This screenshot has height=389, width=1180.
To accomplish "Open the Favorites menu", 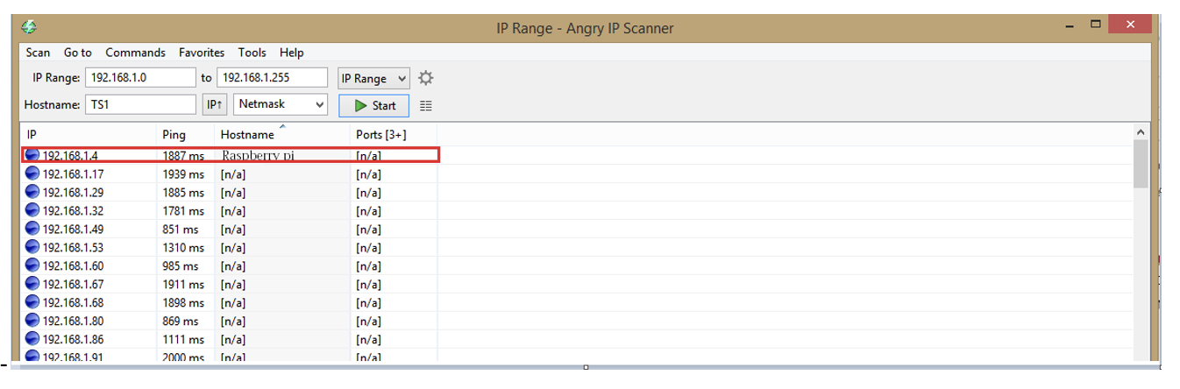I will [x=202, y=53].
